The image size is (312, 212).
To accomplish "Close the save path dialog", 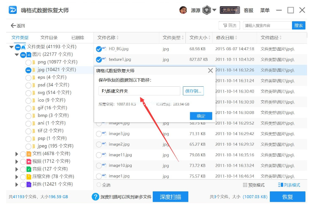I will coord(210,71).
